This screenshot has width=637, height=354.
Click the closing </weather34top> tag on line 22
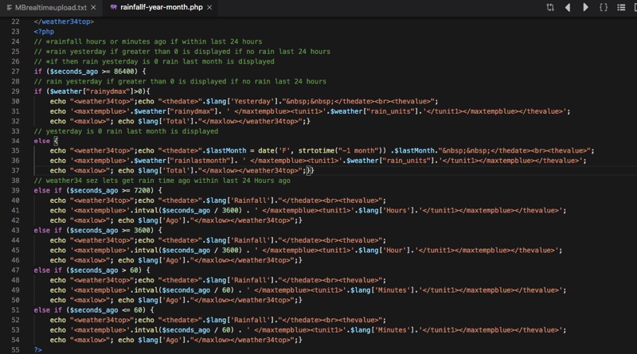click(64, 21)
